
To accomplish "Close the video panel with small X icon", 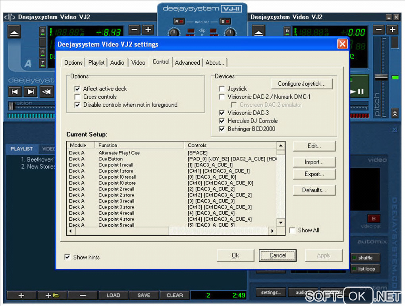I will click(394, 129).
